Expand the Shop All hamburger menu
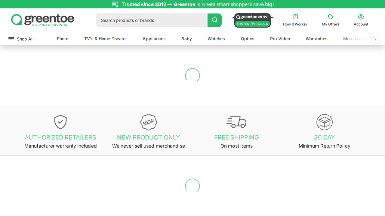Viewport: 385px width, 216px height. click(21, 39)
